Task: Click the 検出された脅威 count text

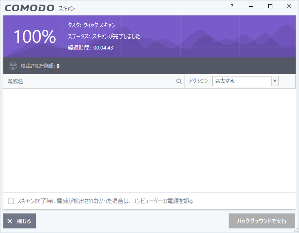Action: tap(40, 66)
